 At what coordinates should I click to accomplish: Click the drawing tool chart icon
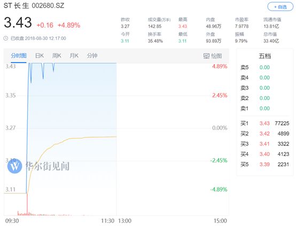(206, 56)
